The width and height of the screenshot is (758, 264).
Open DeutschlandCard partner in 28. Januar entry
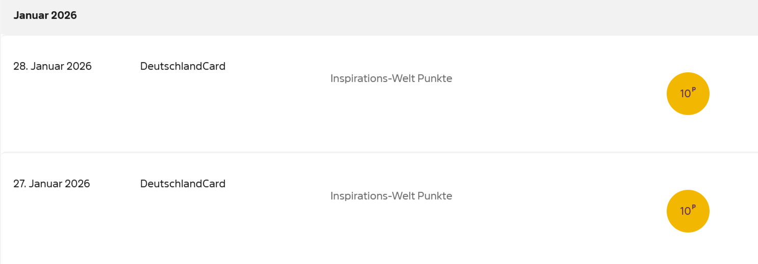(x=183, y=66)
